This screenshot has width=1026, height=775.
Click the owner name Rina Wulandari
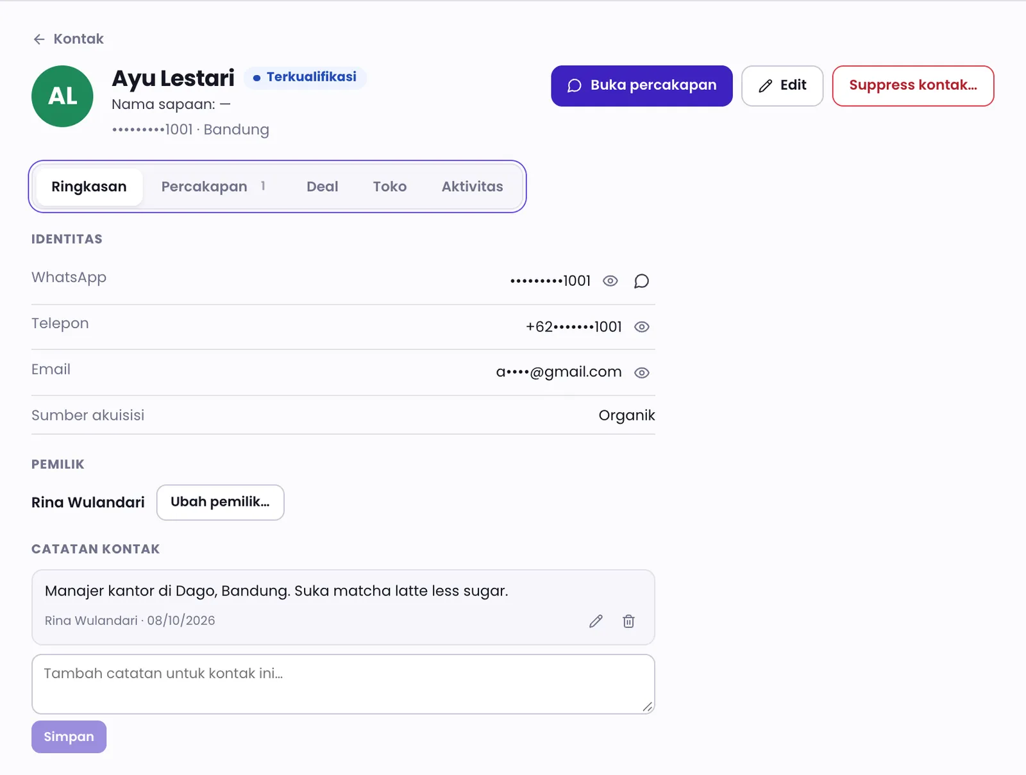point(88,503)
